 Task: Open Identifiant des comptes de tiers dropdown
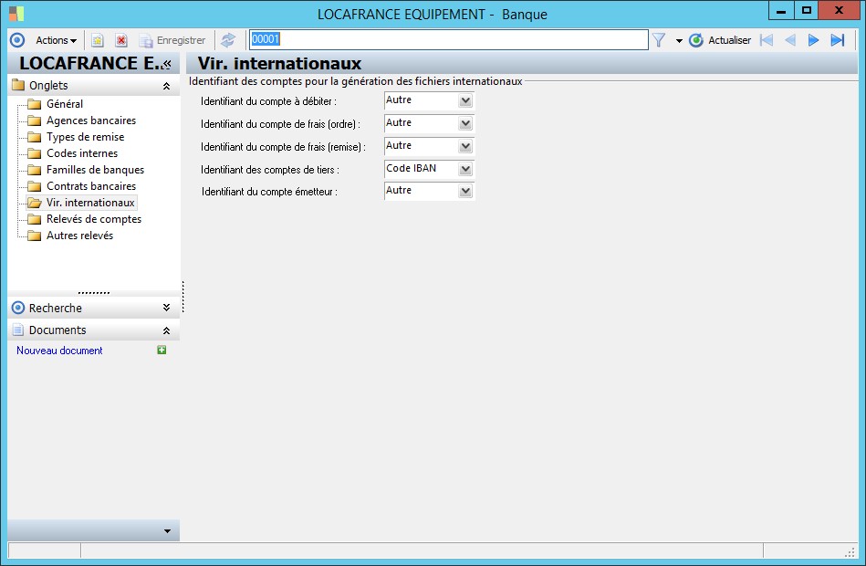(465, 169)
